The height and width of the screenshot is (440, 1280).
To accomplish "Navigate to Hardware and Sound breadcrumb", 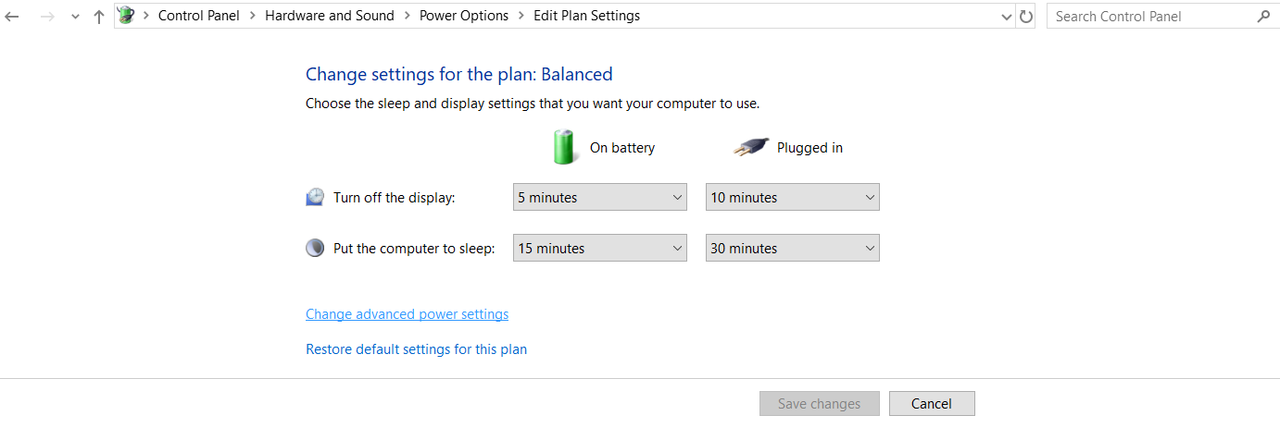I will (330, 16).
